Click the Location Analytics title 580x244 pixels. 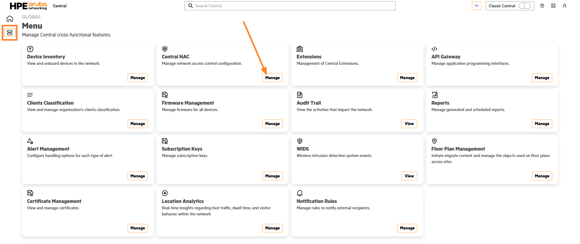pyautogui.click(x=182, y=201)
